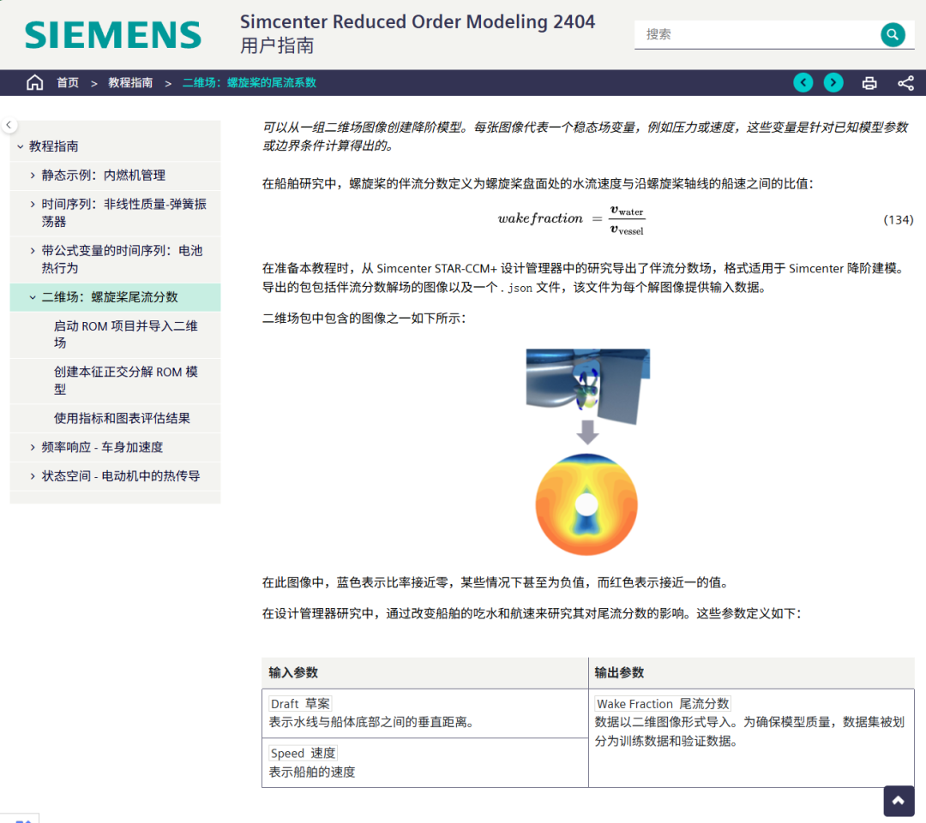Click the Wake Fraction 尾流分数 label
926x823 pixels.
coord(663,703)
